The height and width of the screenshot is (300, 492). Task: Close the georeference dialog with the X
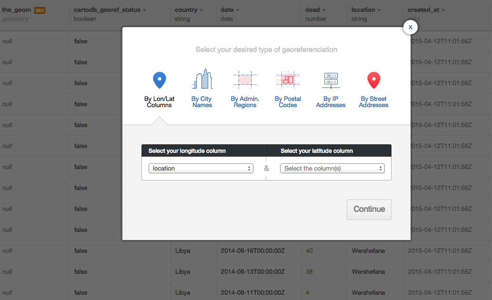coord(411,27)
